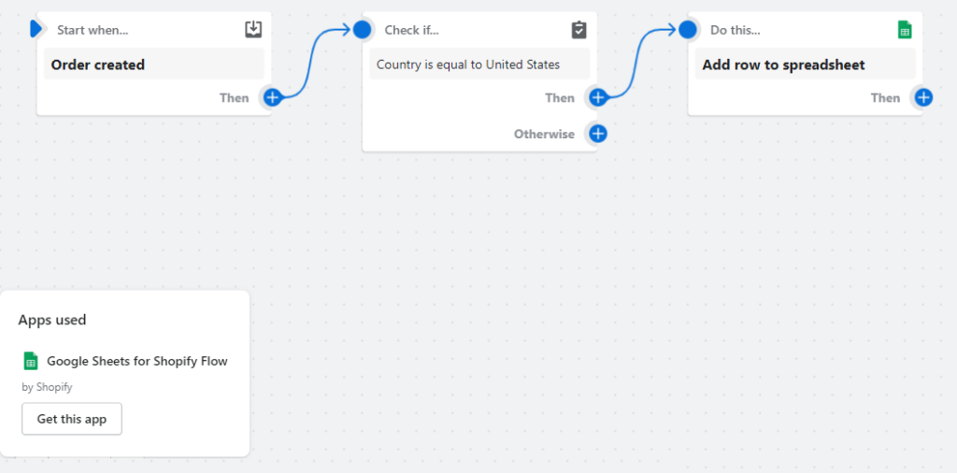957x473 pixels.
Task: Click the plus beside the condition's Then
Action: (598, 97)
